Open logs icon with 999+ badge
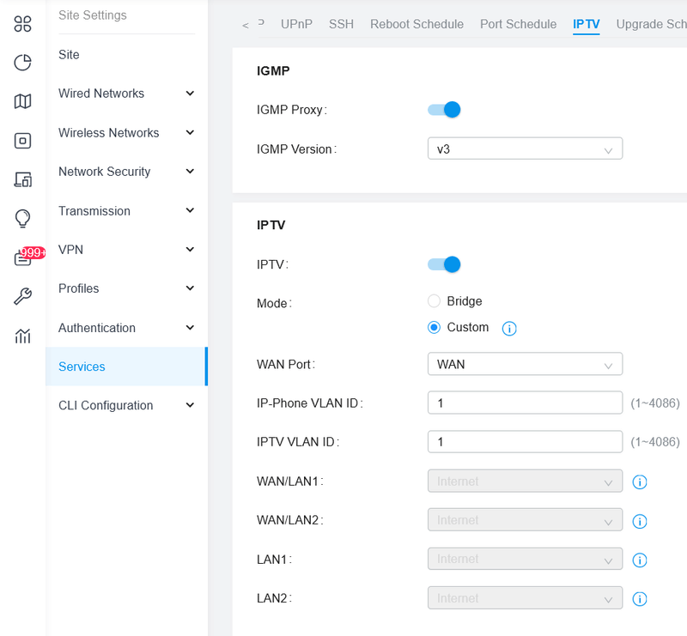The width and height of the screenshot is (687, 636). coord(23,257)
